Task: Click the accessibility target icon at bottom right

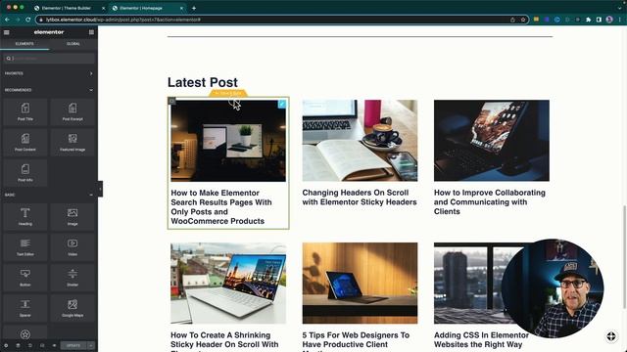Action: click(x=611, y=336)
